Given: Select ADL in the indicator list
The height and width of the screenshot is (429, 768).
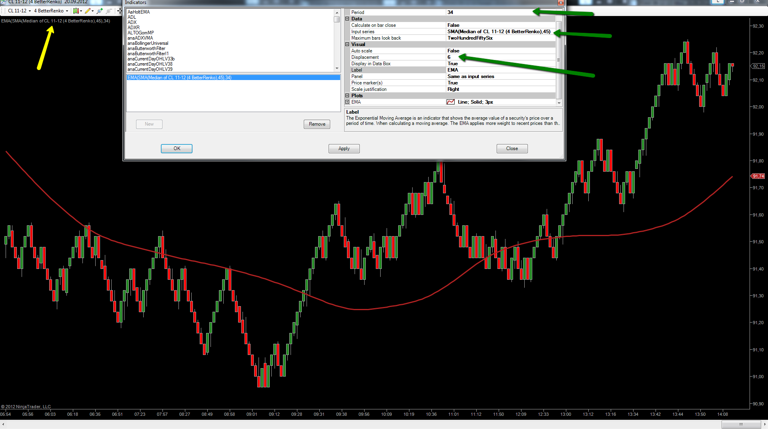Looking at the screenshot, I should tap(132, 17).
